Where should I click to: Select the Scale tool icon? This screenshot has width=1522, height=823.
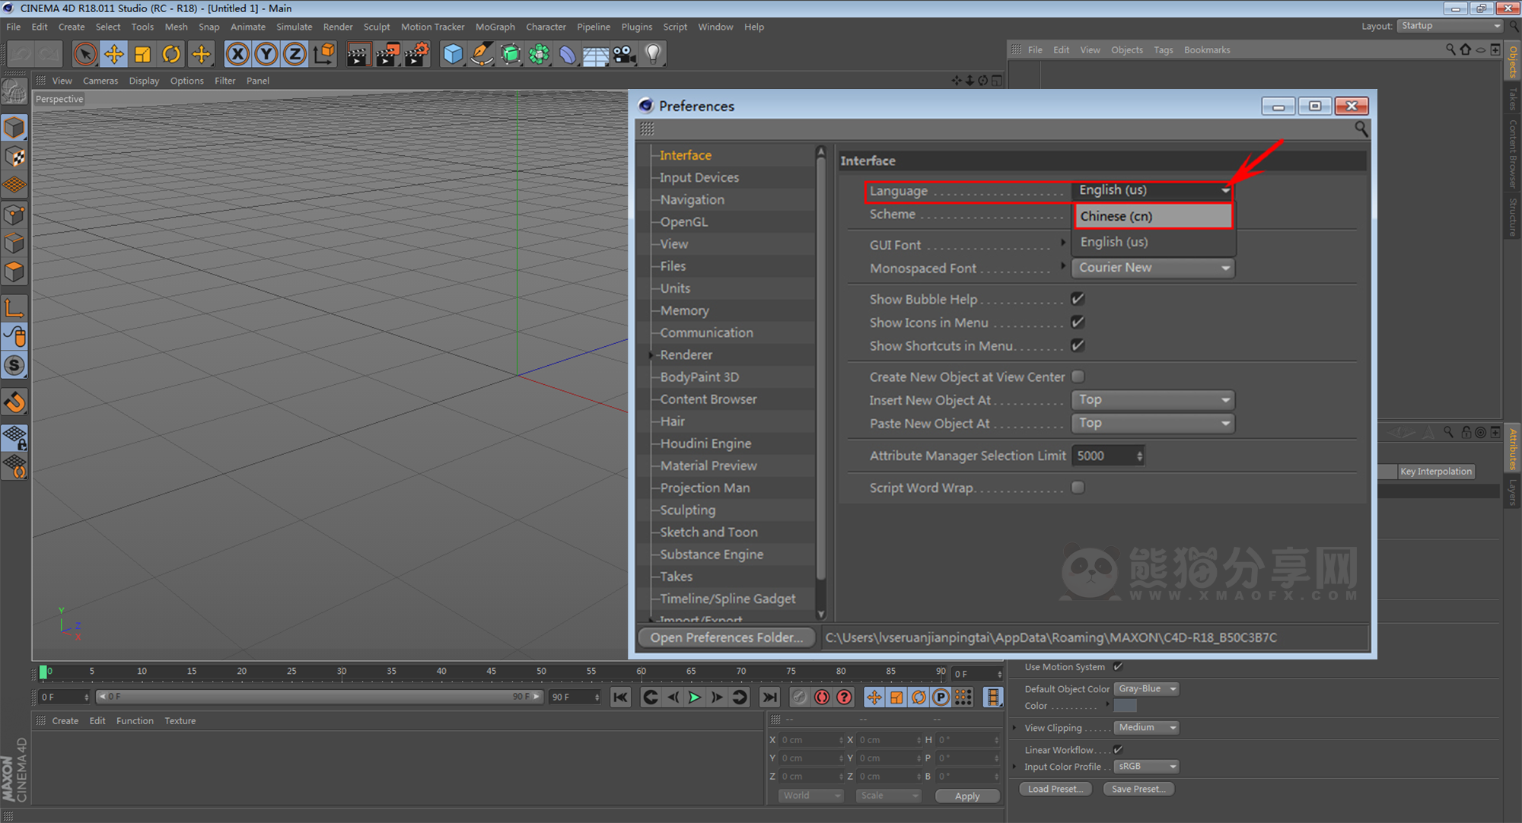[142, 54]
